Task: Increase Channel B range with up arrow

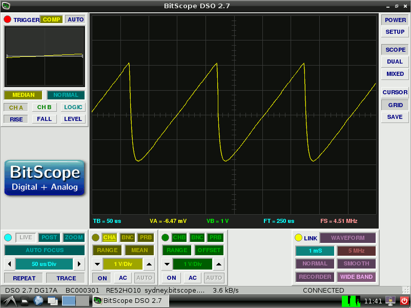Action: [218, 264]
